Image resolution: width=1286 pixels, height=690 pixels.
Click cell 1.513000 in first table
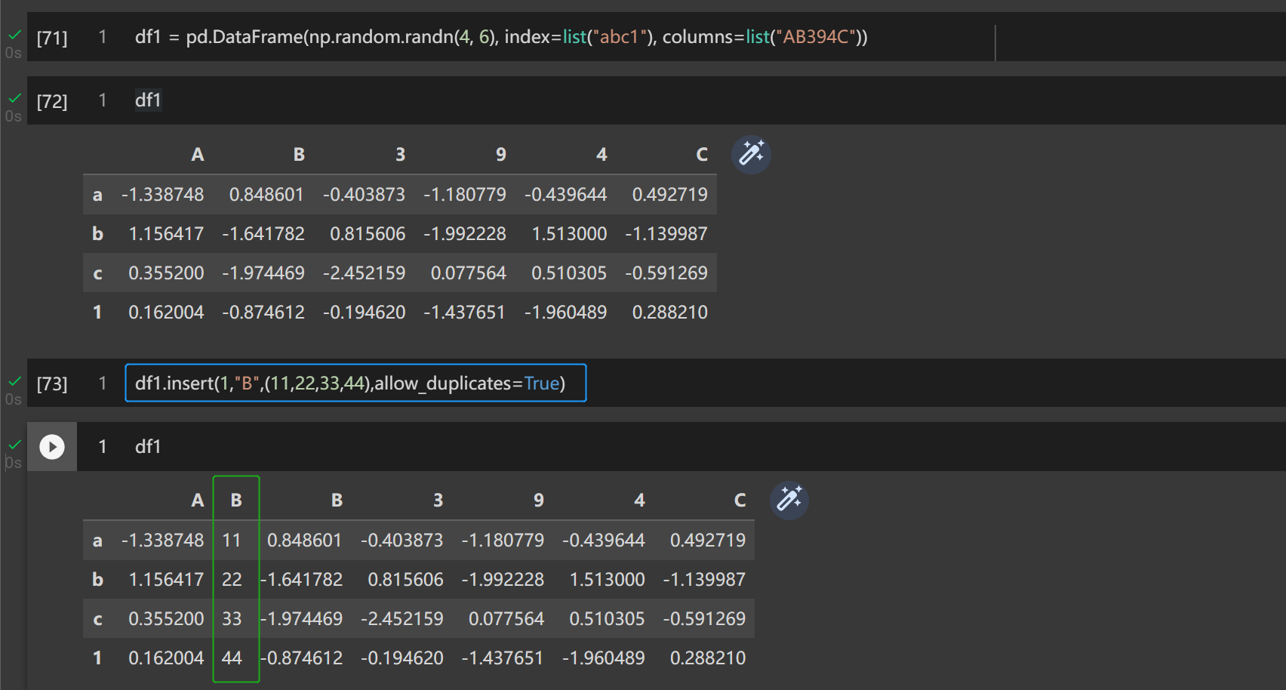569,234
